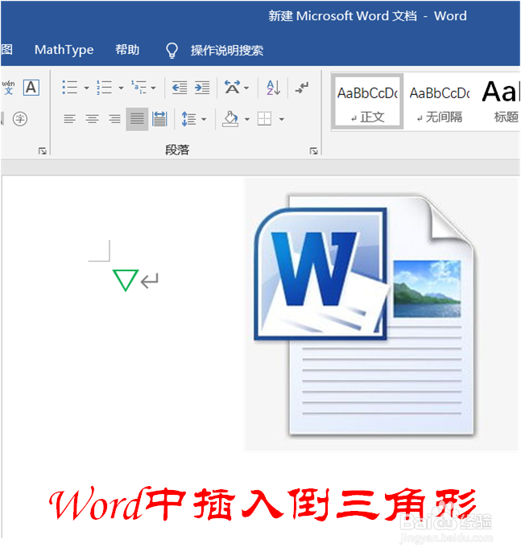Open the phonetic guide (wén) tool
Viewport: 521px width, 556px height.
[9, 87]
